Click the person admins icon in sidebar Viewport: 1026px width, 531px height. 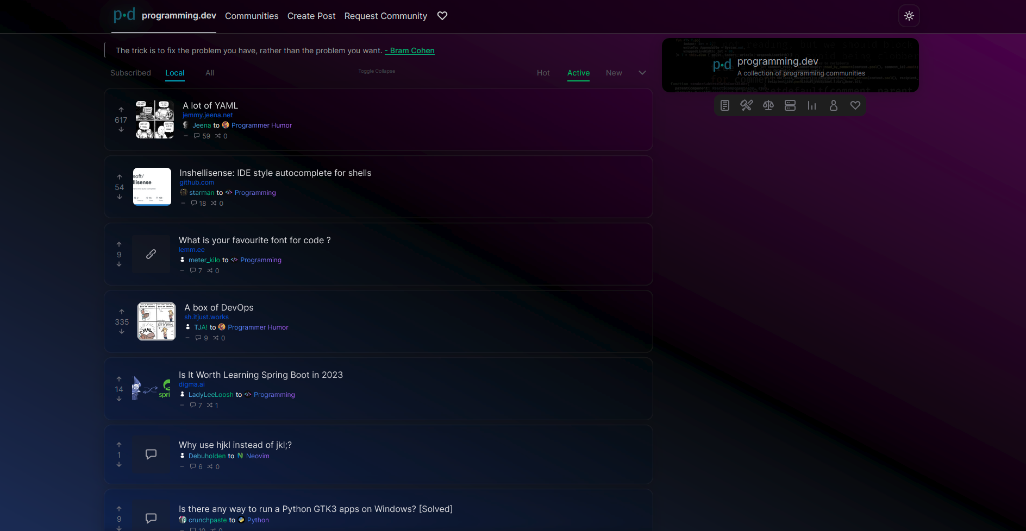click(x=833, y=105)
